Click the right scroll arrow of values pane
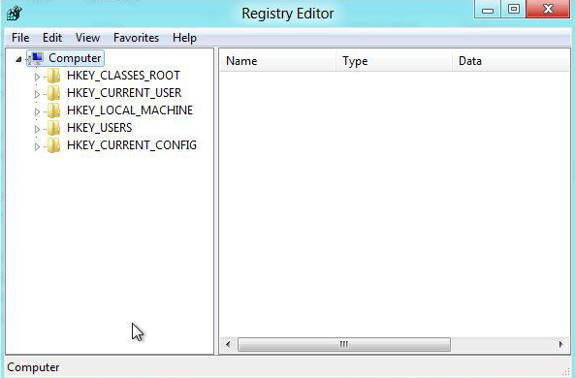 [560, 345]
